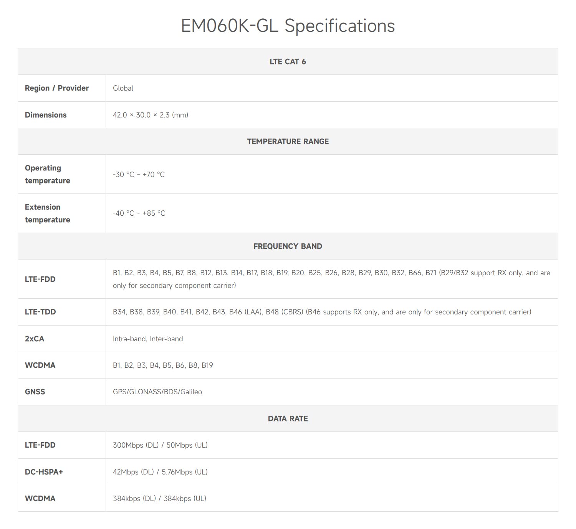Screen dimensions: 576x529
Task: Select the Global value cell
Action: (332, 88)
